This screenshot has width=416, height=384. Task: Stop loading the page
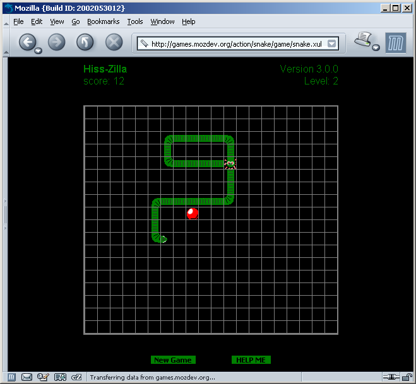pos(114,42)
